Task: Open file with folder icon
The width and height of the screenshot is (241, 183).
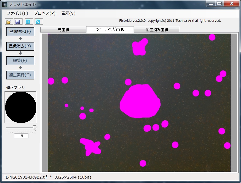Action: [x=9, y=22]
